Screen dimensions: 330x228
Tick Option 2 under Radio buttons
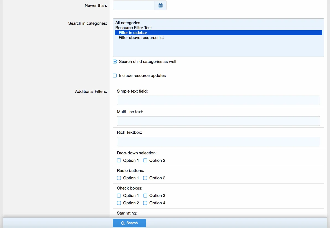click(x=145, y=178)
